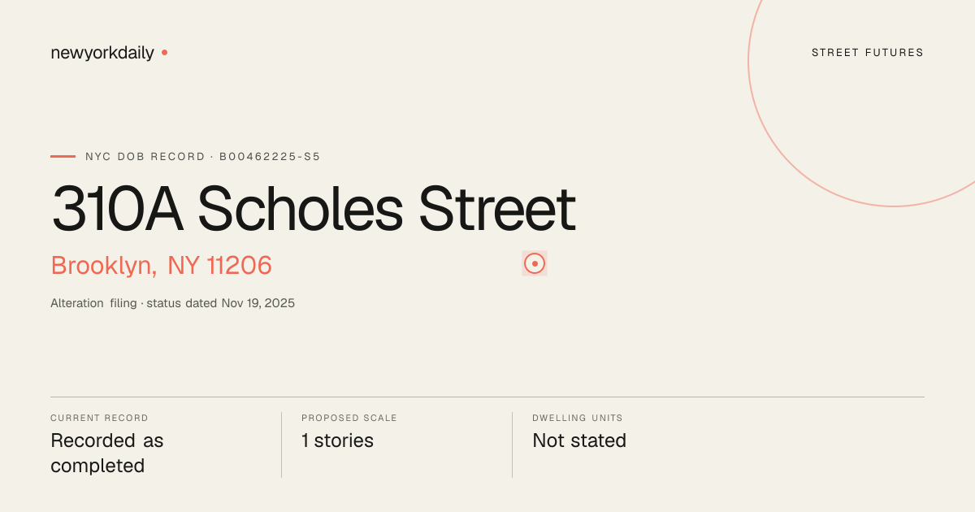Open the newyorkdaily logo
The height and width of the screenshot is (512, 975).
pos(102,53)
